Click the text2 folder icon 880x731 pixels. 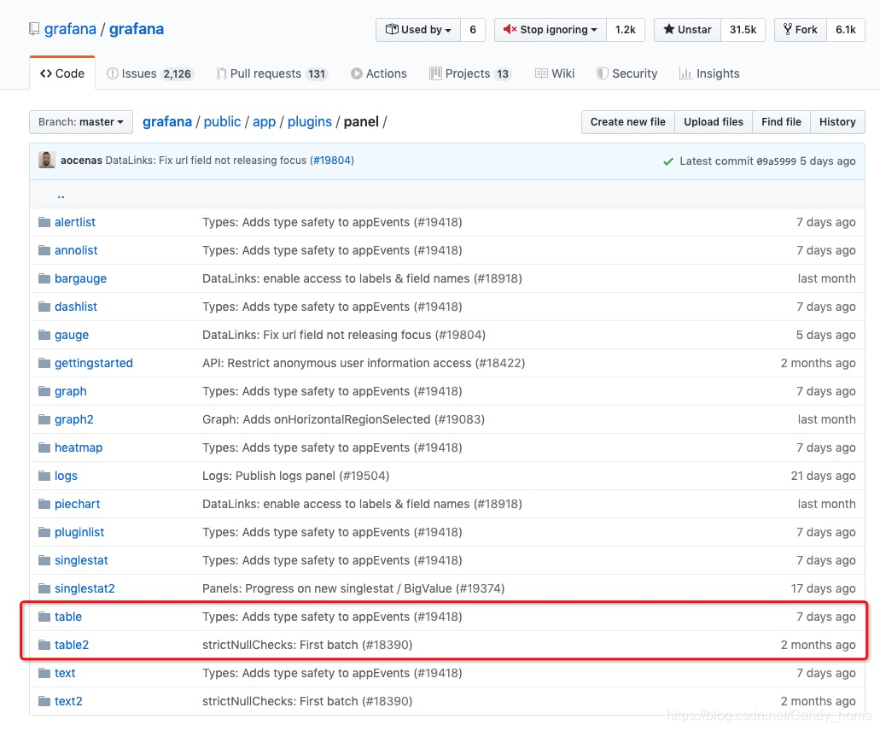pyautogui.click(x=44, y=701)
